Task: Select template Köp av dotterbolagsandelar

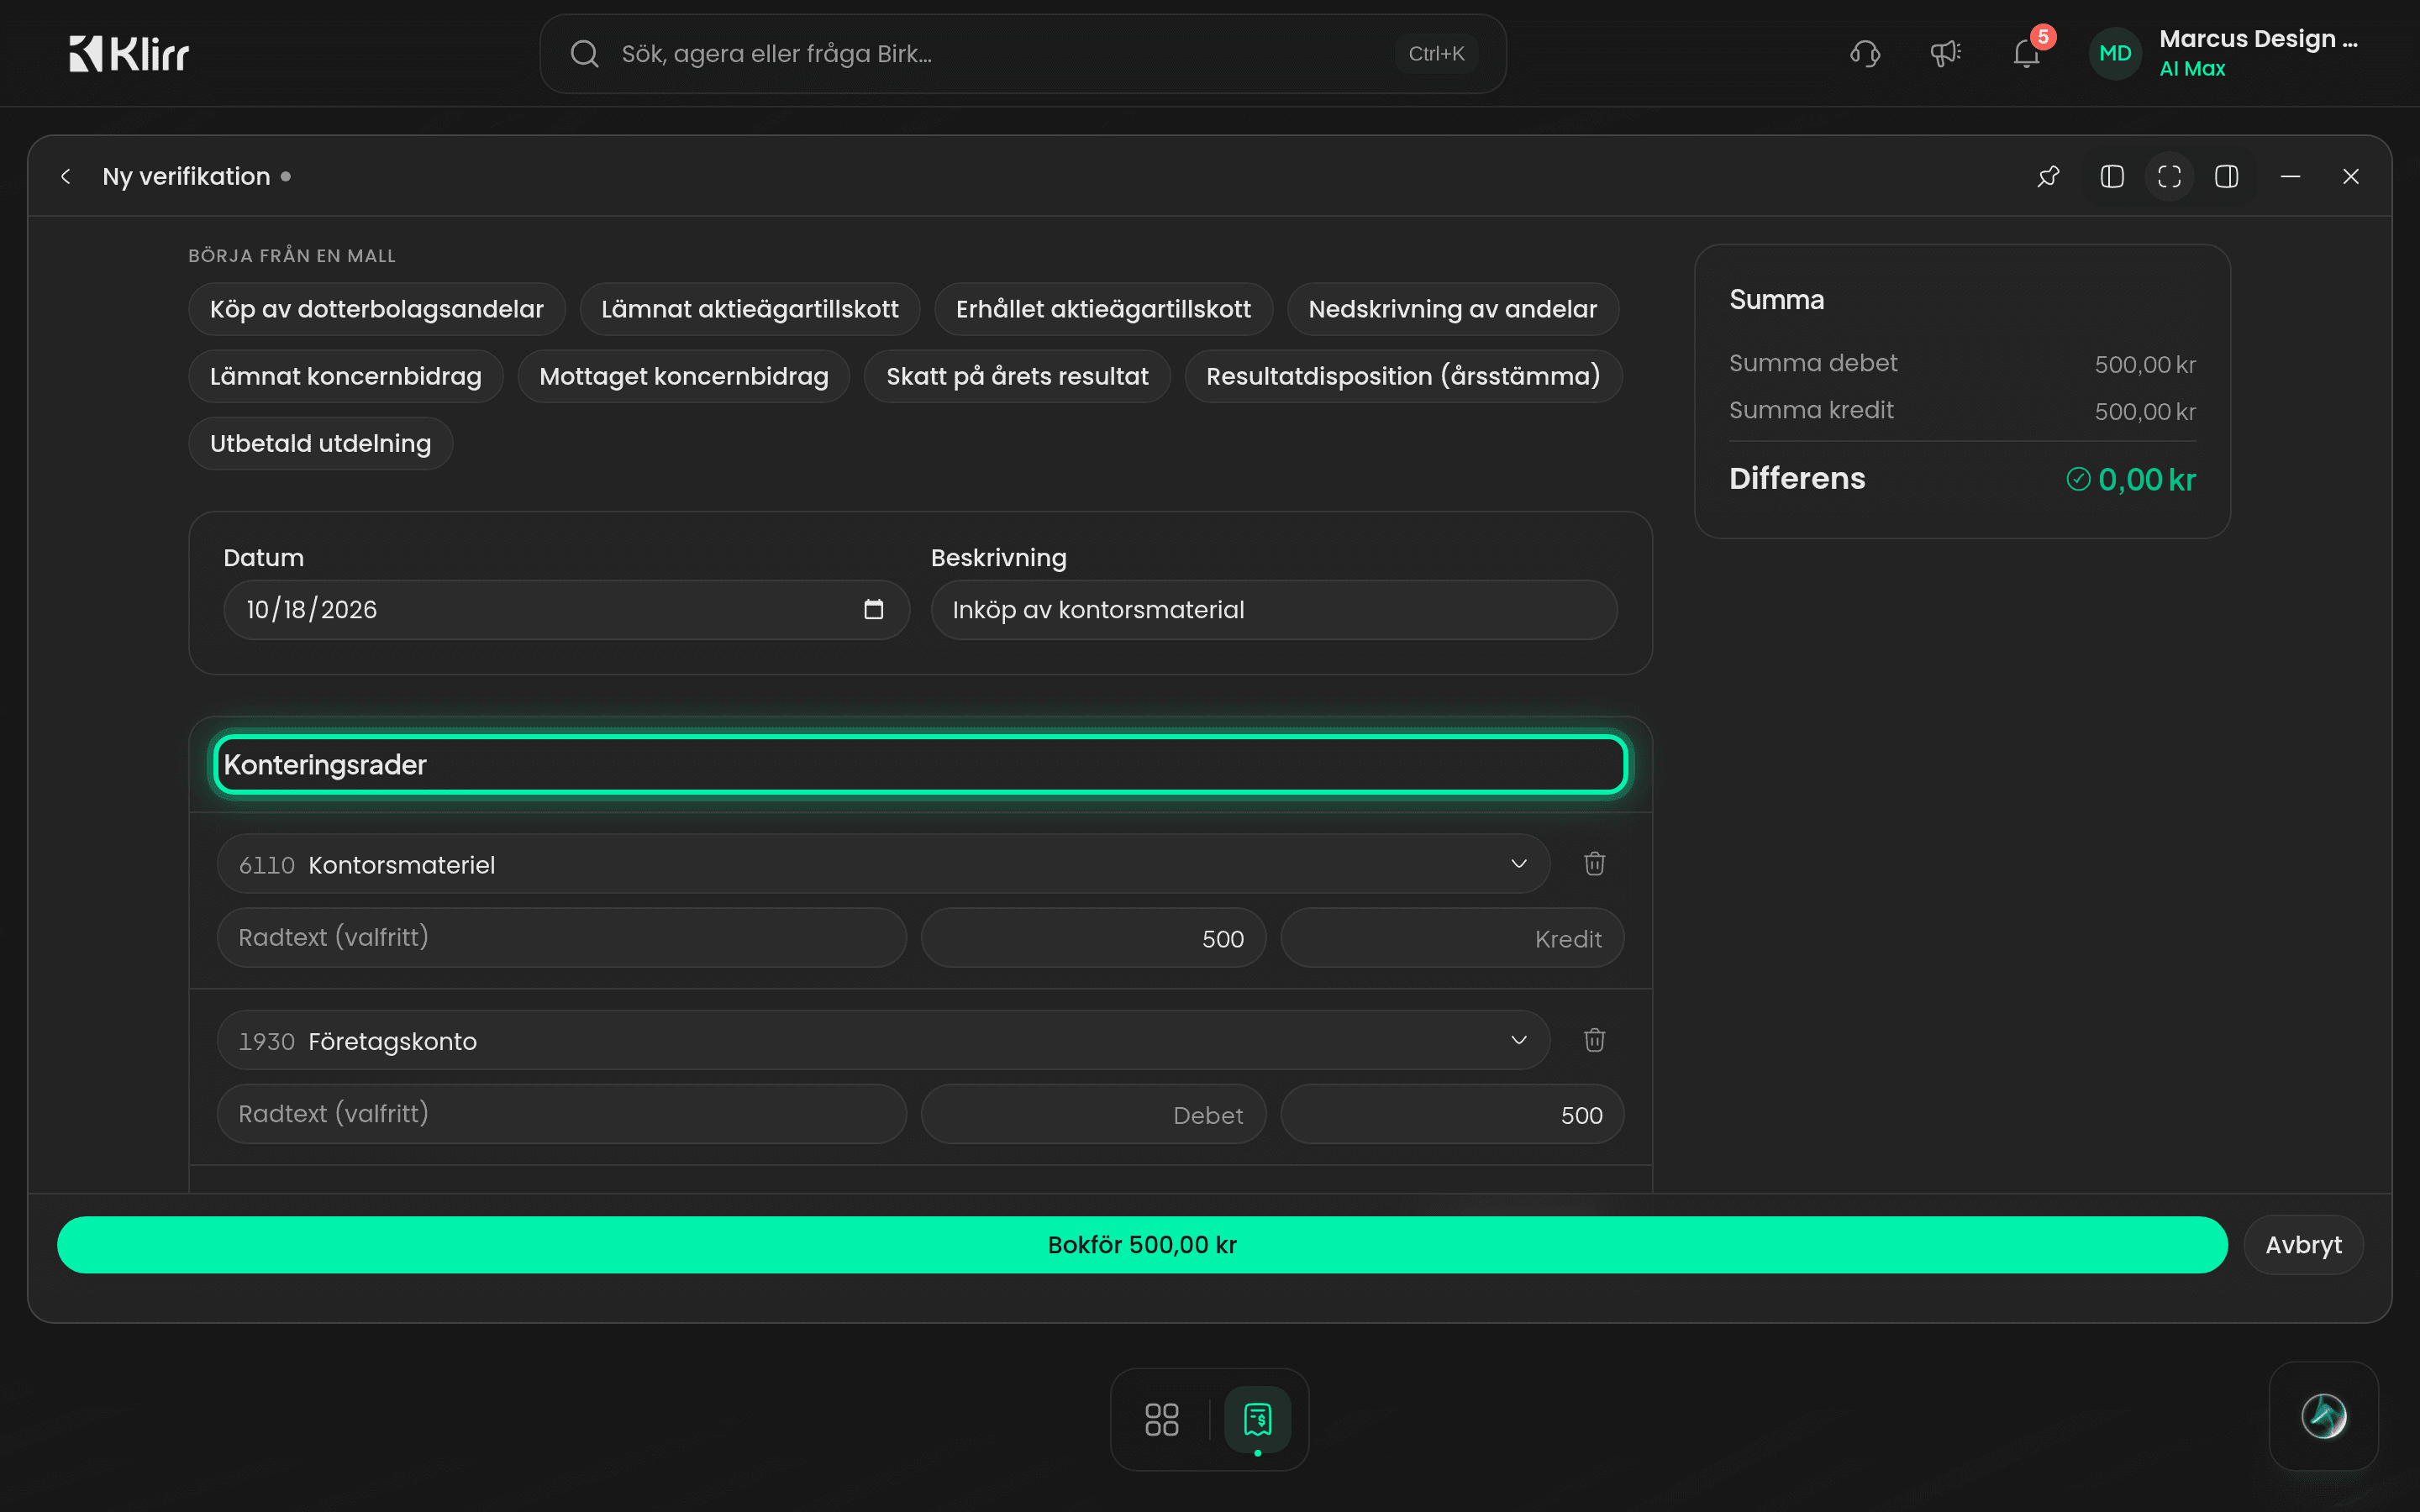Action: tap(377, 310)
